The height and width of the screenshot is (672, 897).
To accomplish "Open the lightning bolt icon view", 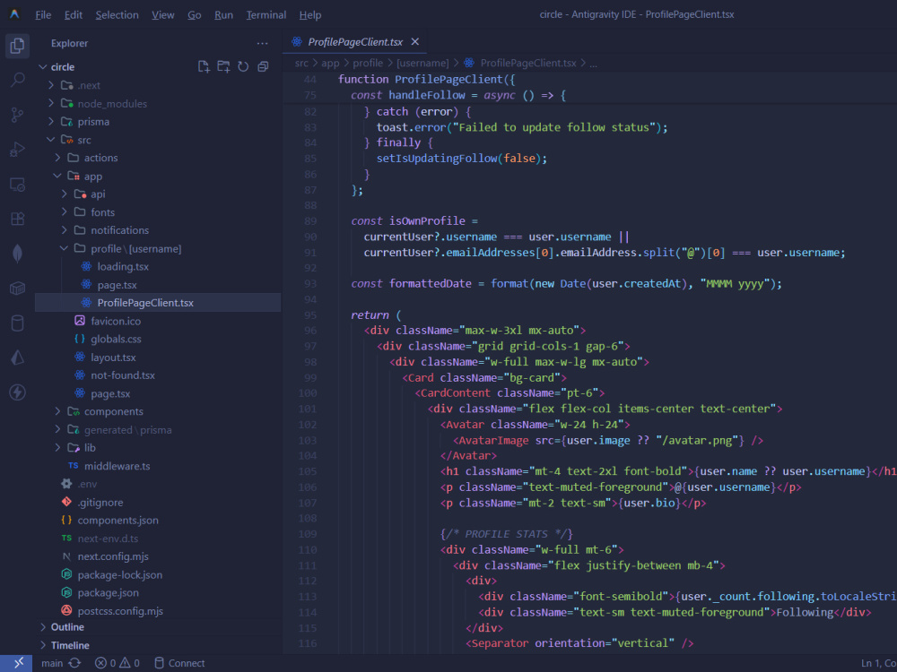I will pos(17,392).
